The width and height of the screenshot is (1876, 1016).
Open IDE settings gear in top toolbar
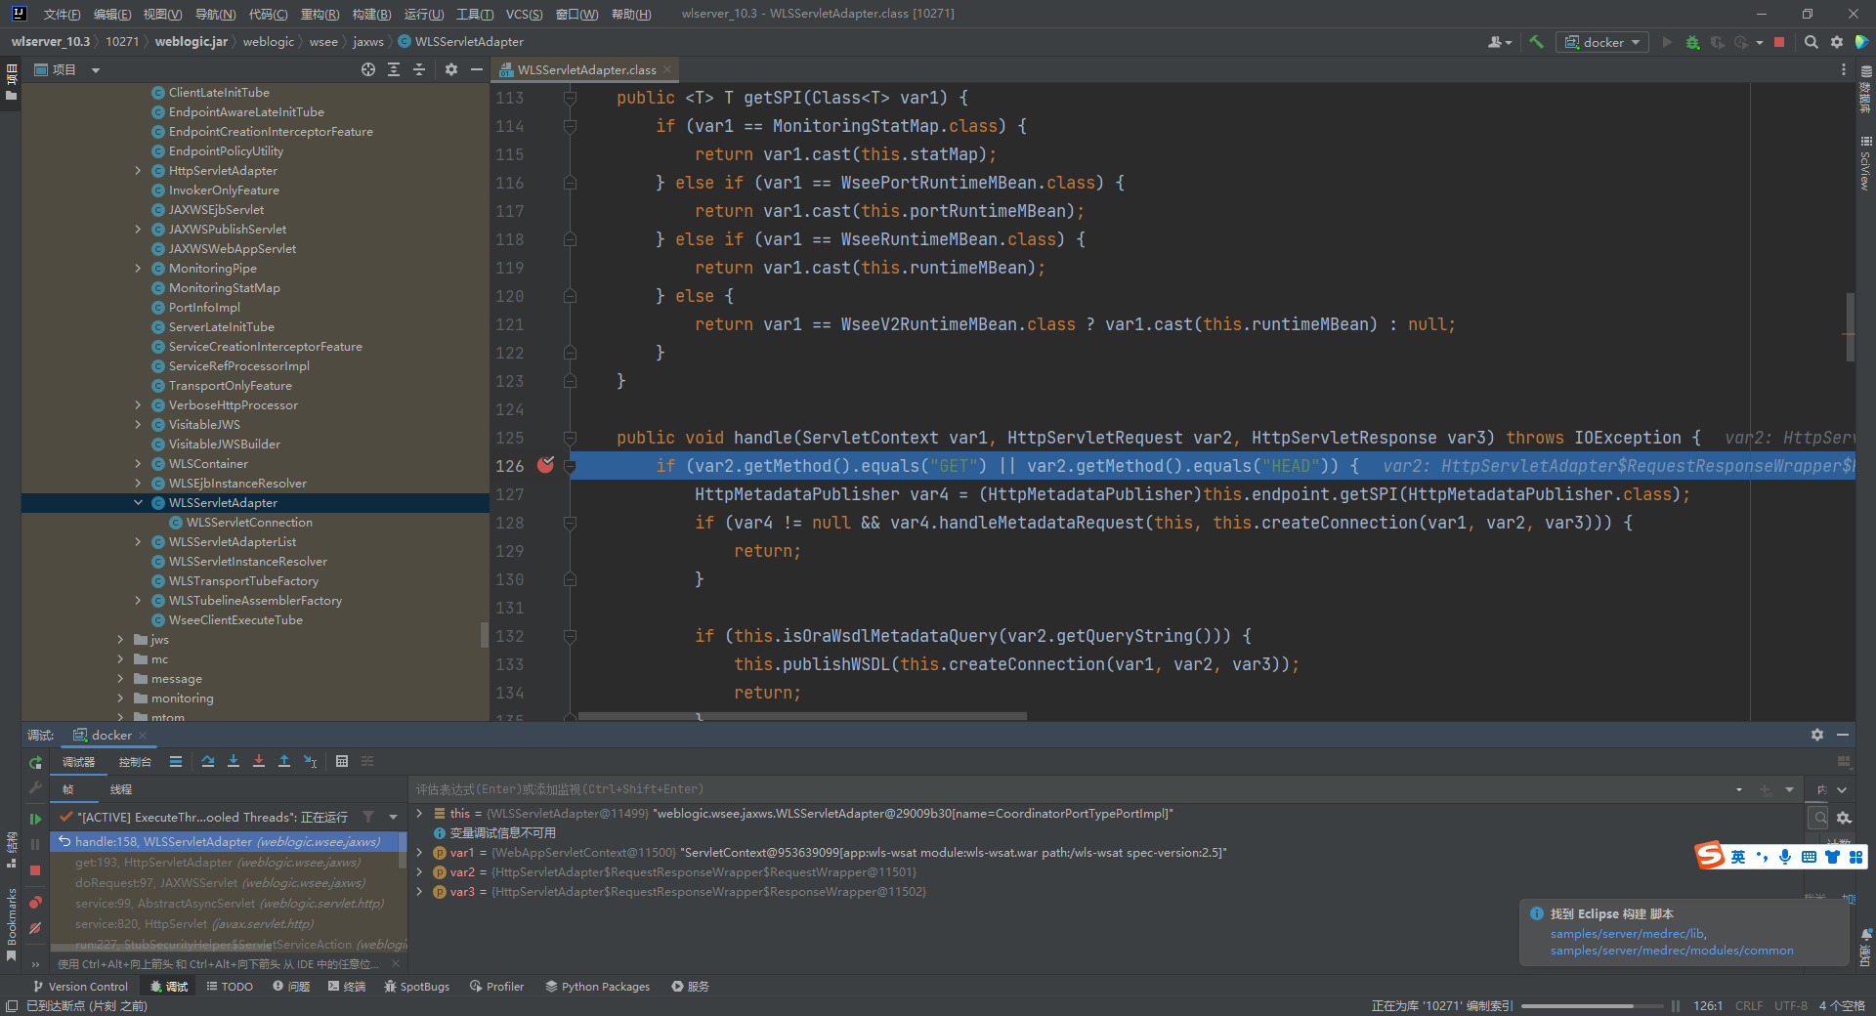tap(1837, 42)
